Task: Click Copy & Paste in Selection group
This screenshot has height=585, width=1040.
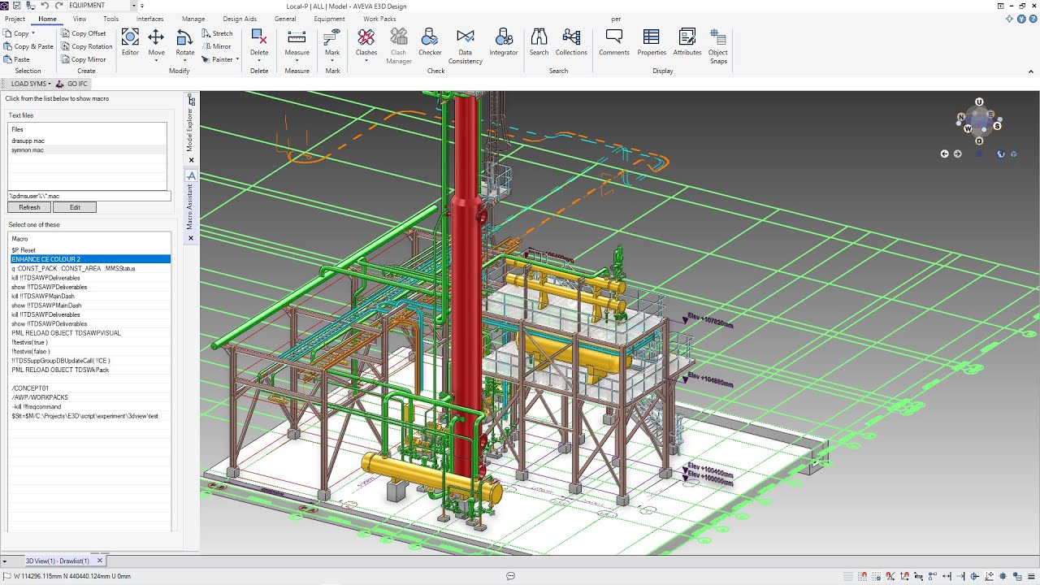Action: [x=28, y=46]
